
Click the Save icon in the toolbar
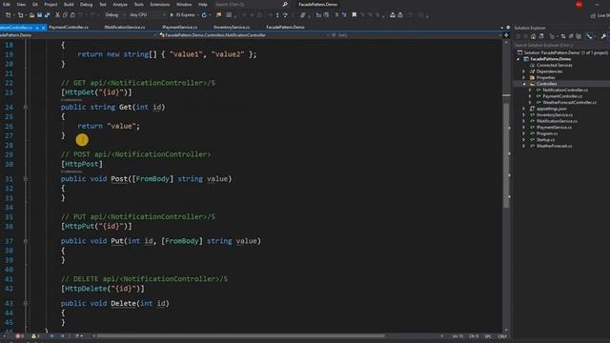tap(39, 15)
